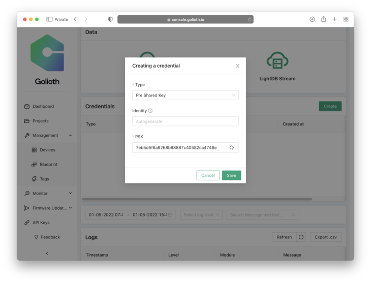Click the Tags icon in sidebar

(x=34, y=179)
